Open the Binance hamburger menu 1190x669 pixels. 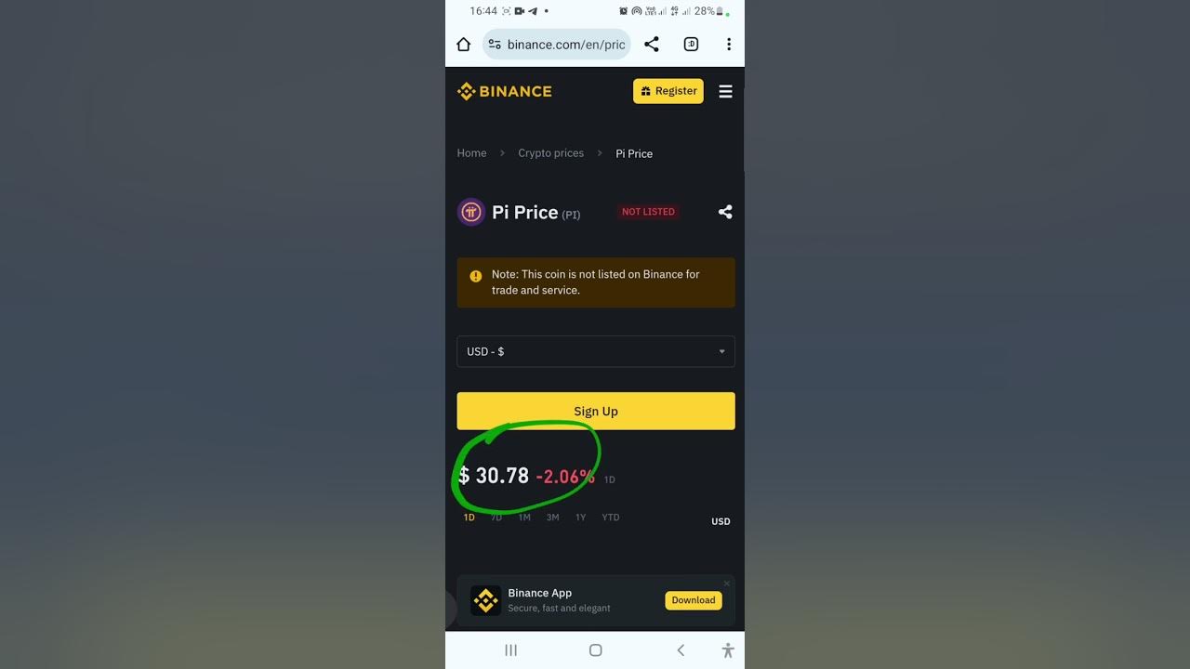pyautogui.click(x=725, y=91)
